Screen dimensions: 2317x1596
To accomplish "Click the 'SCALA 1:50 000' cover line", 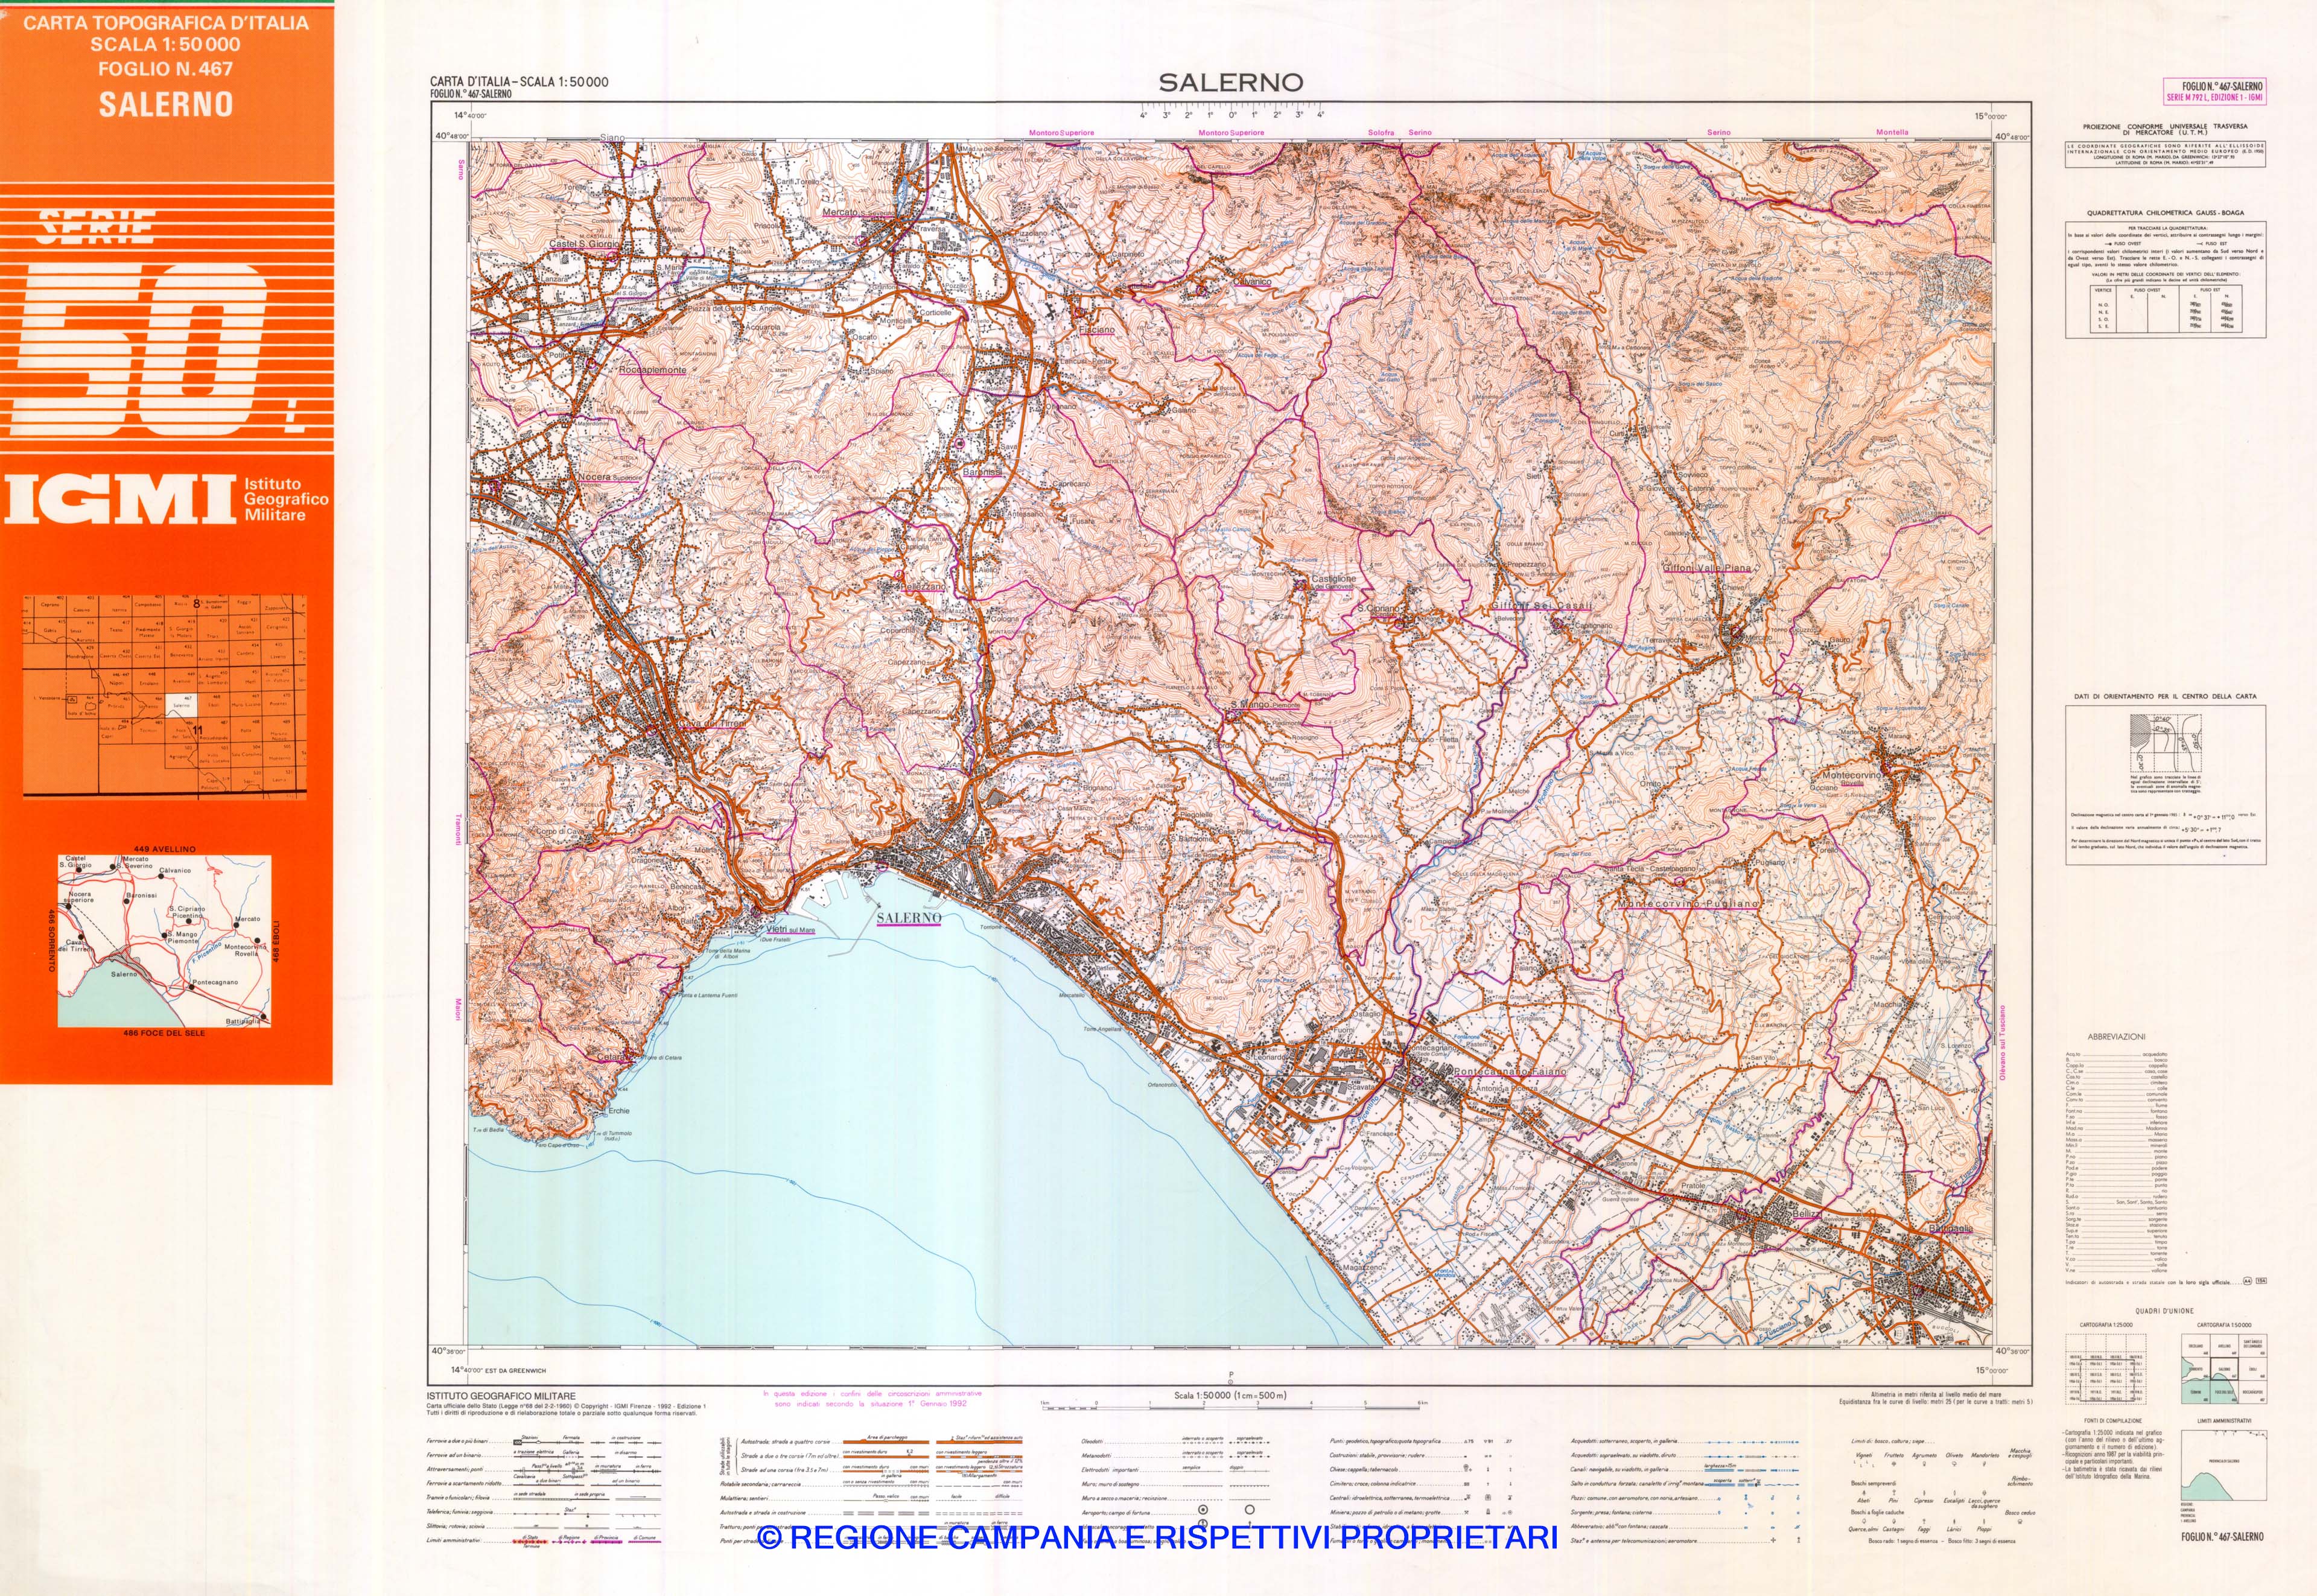I will [x=166, y=45].
